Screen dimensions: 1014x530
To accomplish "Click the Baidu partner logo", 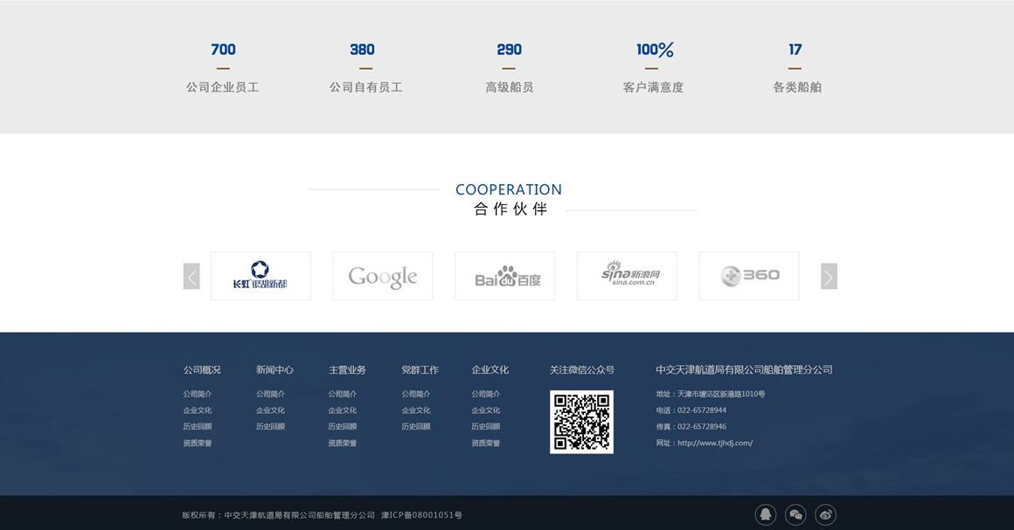I will (504, 275).
